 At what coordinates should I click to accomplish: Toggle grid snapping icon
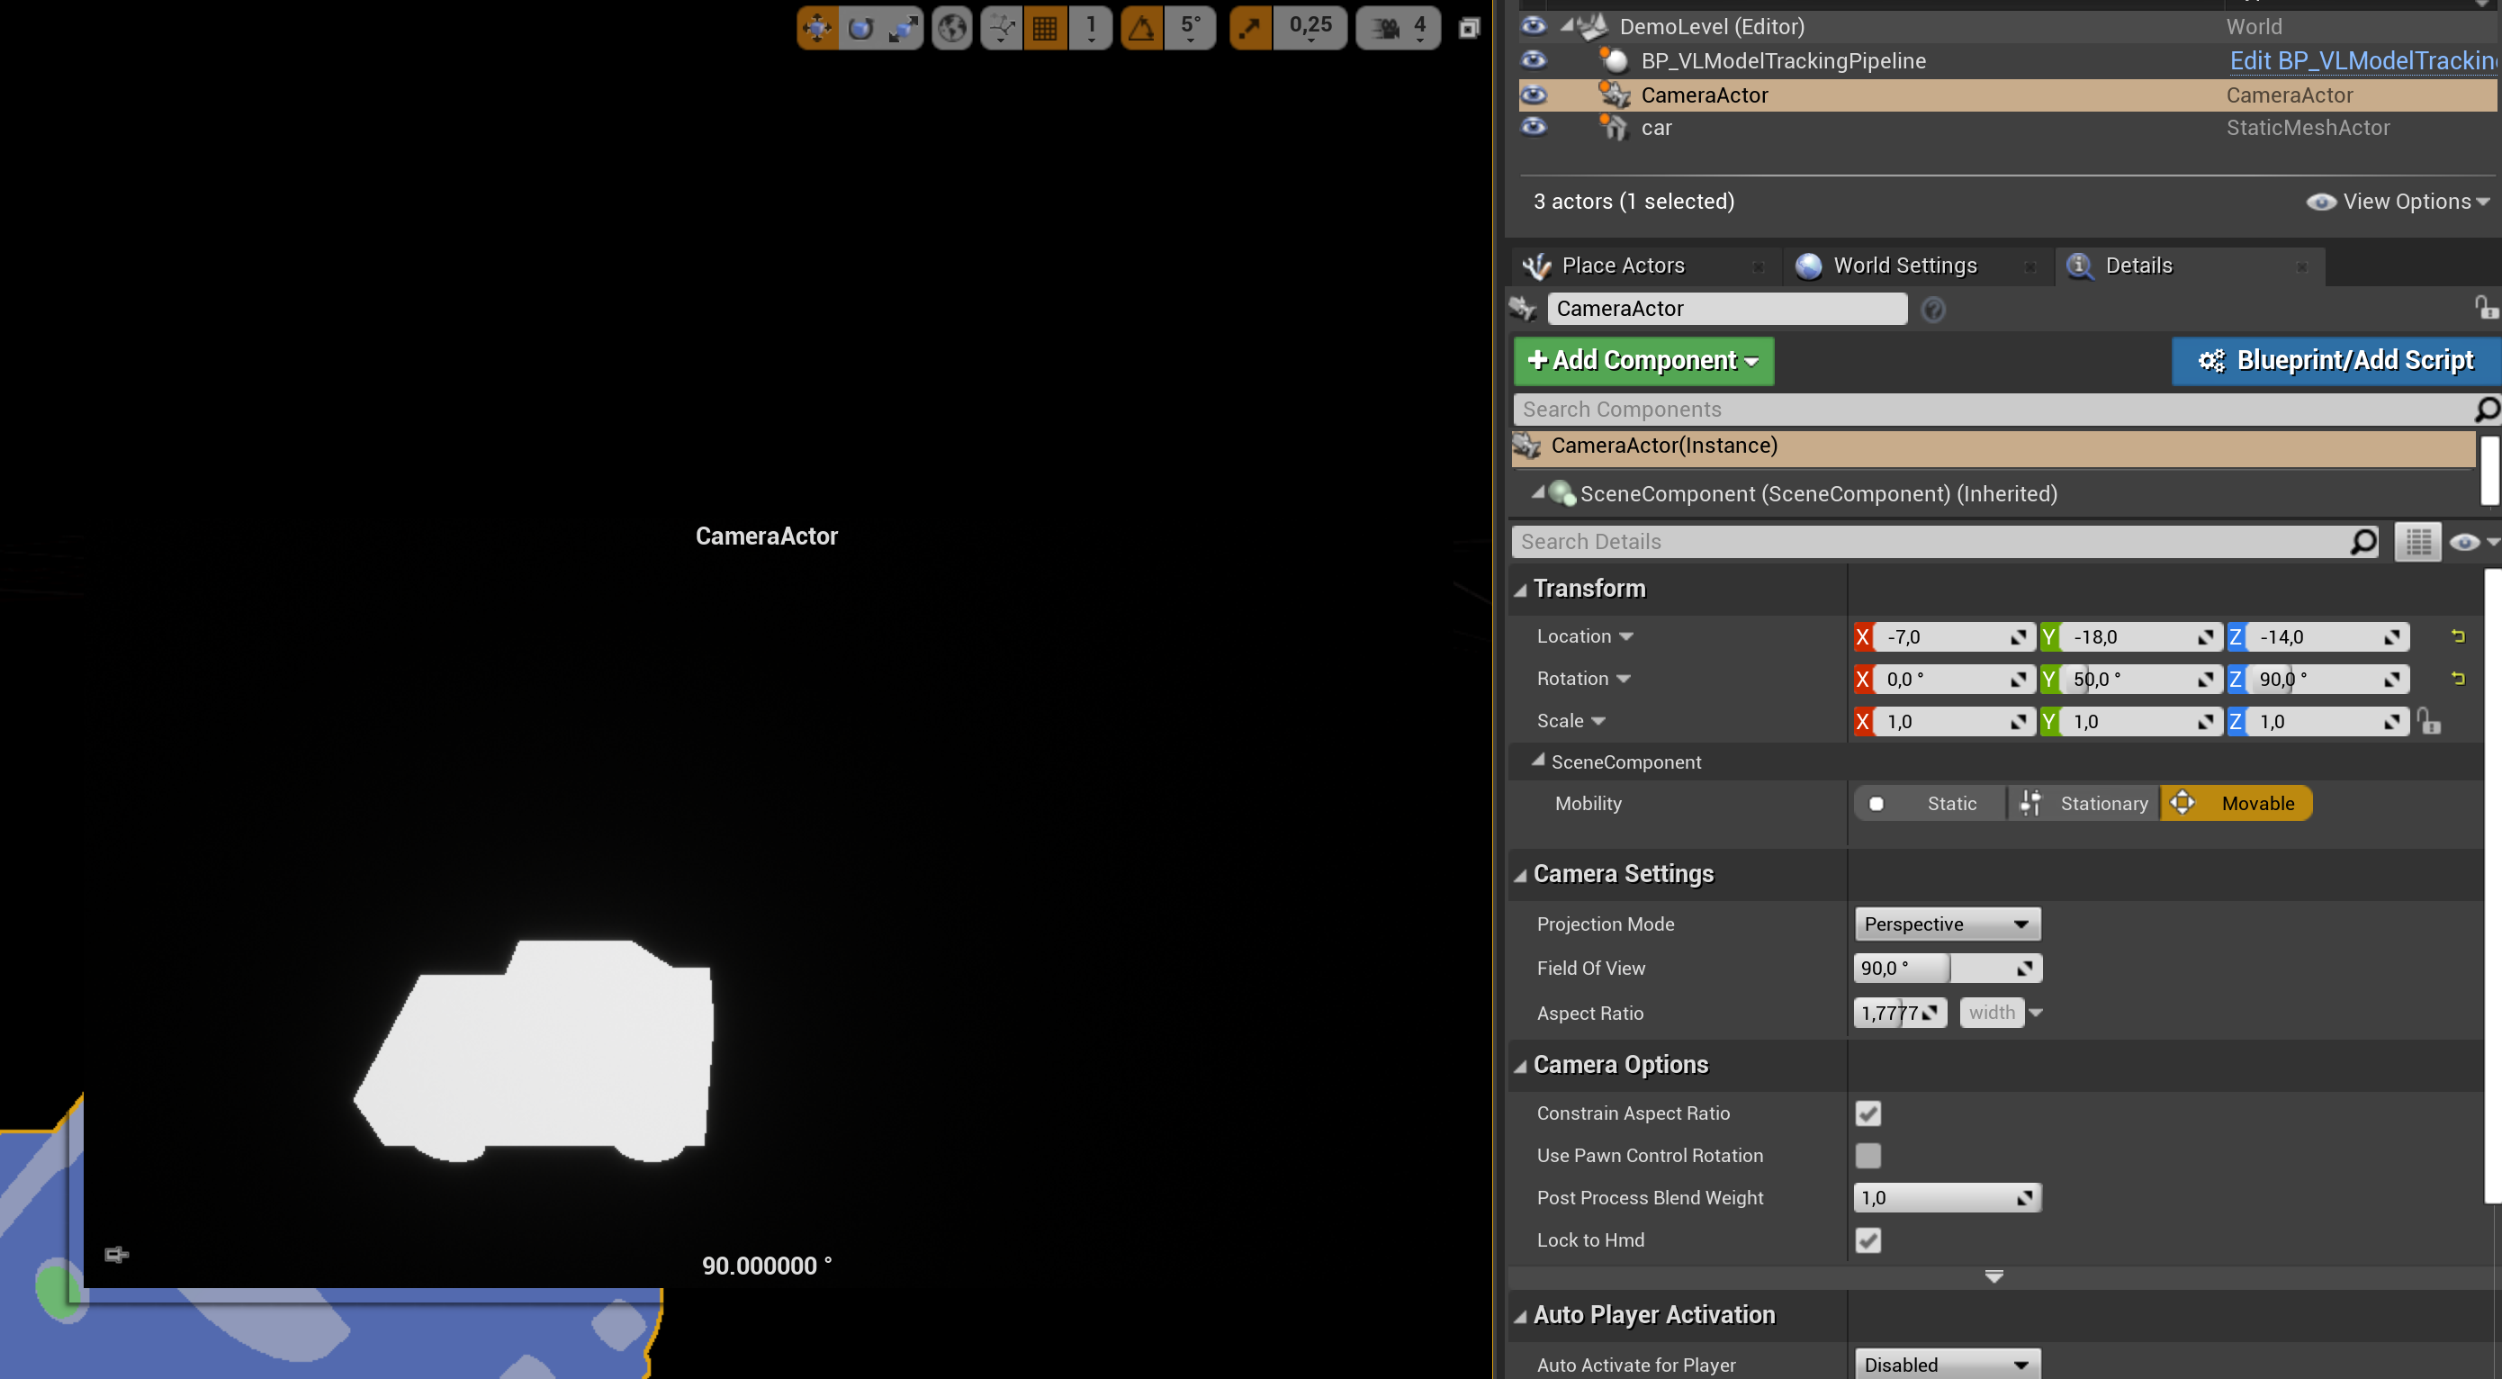click(1045, 27)
